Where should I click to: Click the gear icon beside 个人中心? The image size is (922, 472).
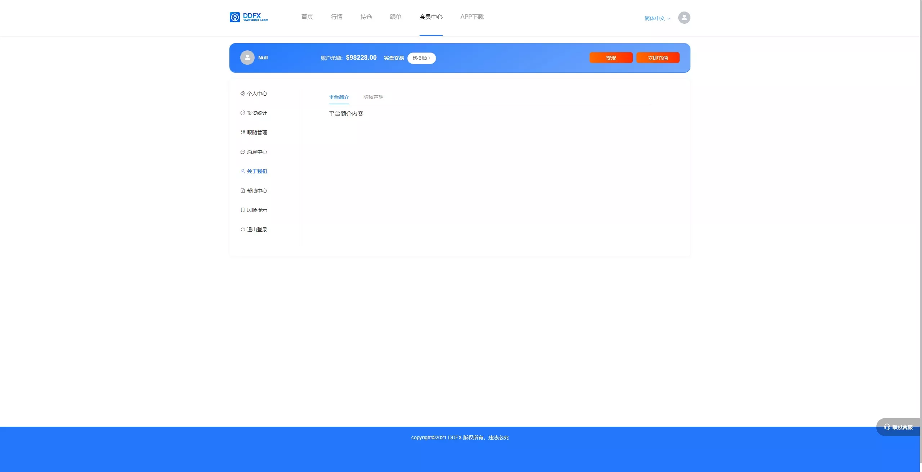tap(243, 94)
